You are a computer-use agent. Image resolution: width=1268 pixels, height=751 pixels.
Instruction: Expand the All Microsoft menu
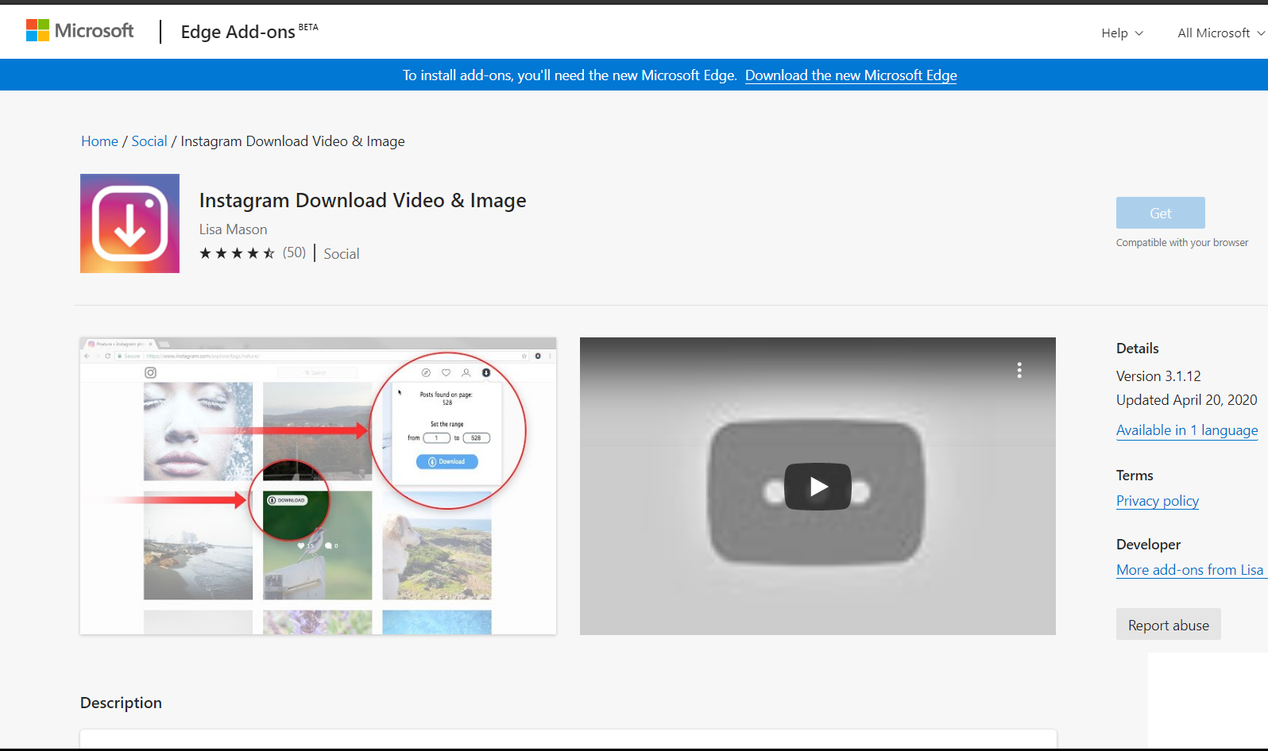point(1221,33)
